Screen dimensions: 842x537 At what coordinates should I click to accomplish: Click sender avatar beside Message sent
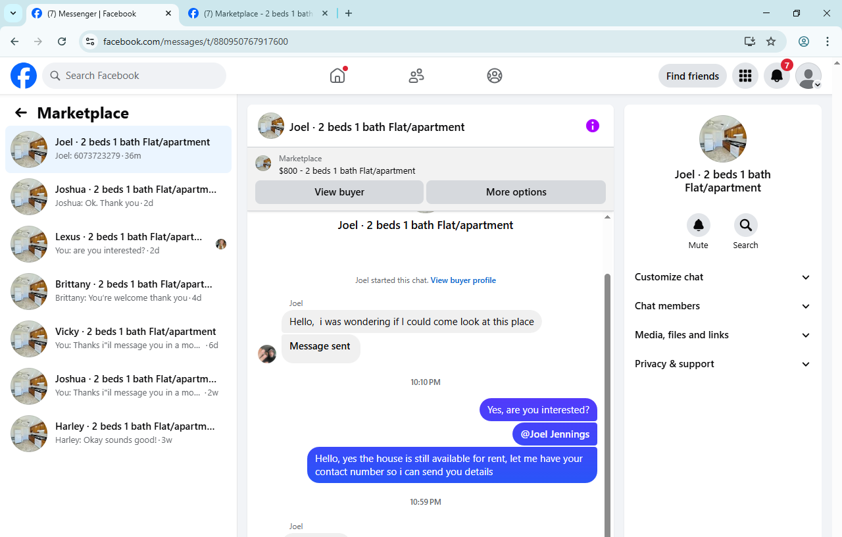[267, 354]
